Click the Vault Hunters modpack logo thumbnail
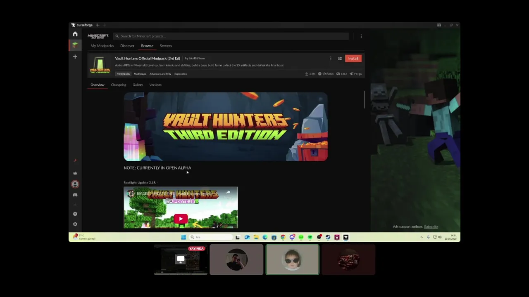 tap(100, 66)
